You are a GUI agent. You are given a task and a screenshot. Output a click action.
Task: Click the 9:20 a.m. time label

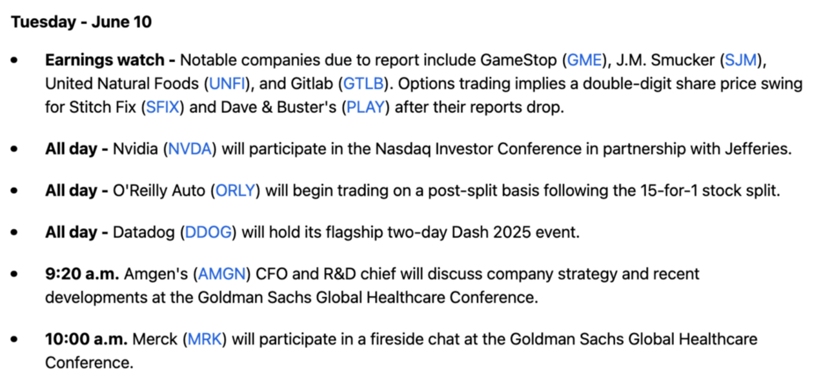tap(82, 274)
